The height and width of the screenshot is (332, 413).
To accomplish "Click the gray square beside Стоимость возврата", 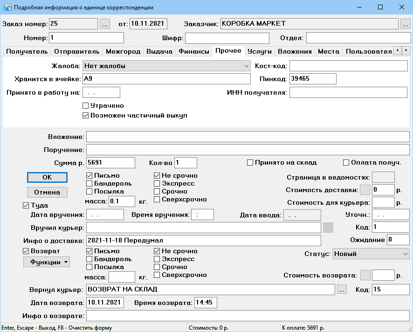I will pos(365,276).
